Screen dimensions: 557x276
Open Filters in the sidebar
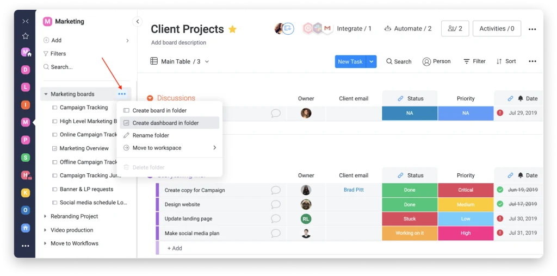(x=54, y=54)
